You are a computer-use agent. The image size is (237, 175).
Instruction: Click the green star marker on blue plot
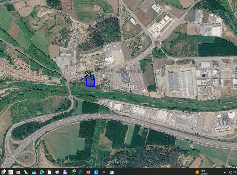tap(92, 78)
